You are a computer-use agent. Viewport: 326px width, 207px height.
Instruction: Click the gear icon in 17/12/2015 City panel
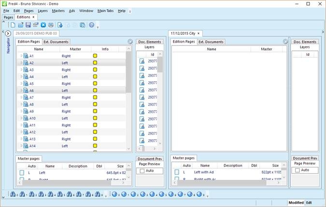point(285,42)
